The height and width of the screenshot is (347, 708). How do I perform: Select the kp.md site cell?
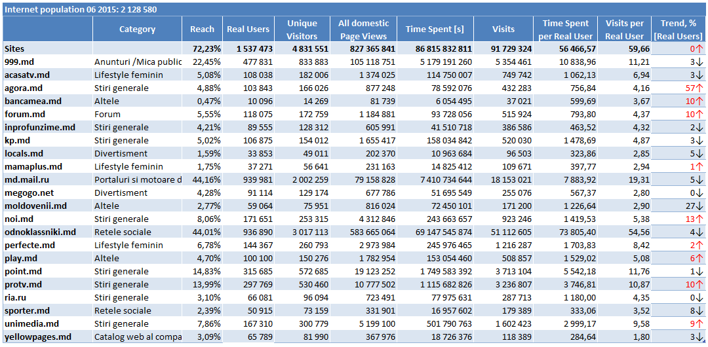coord(47,140)
